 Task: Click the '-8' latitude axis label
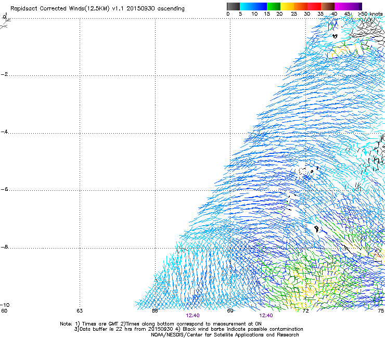coord(4,247)
